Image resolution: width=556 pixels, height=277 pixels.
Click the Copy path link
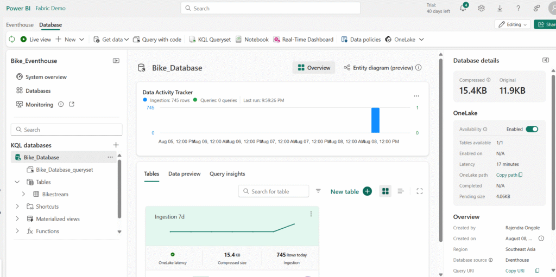507,175
